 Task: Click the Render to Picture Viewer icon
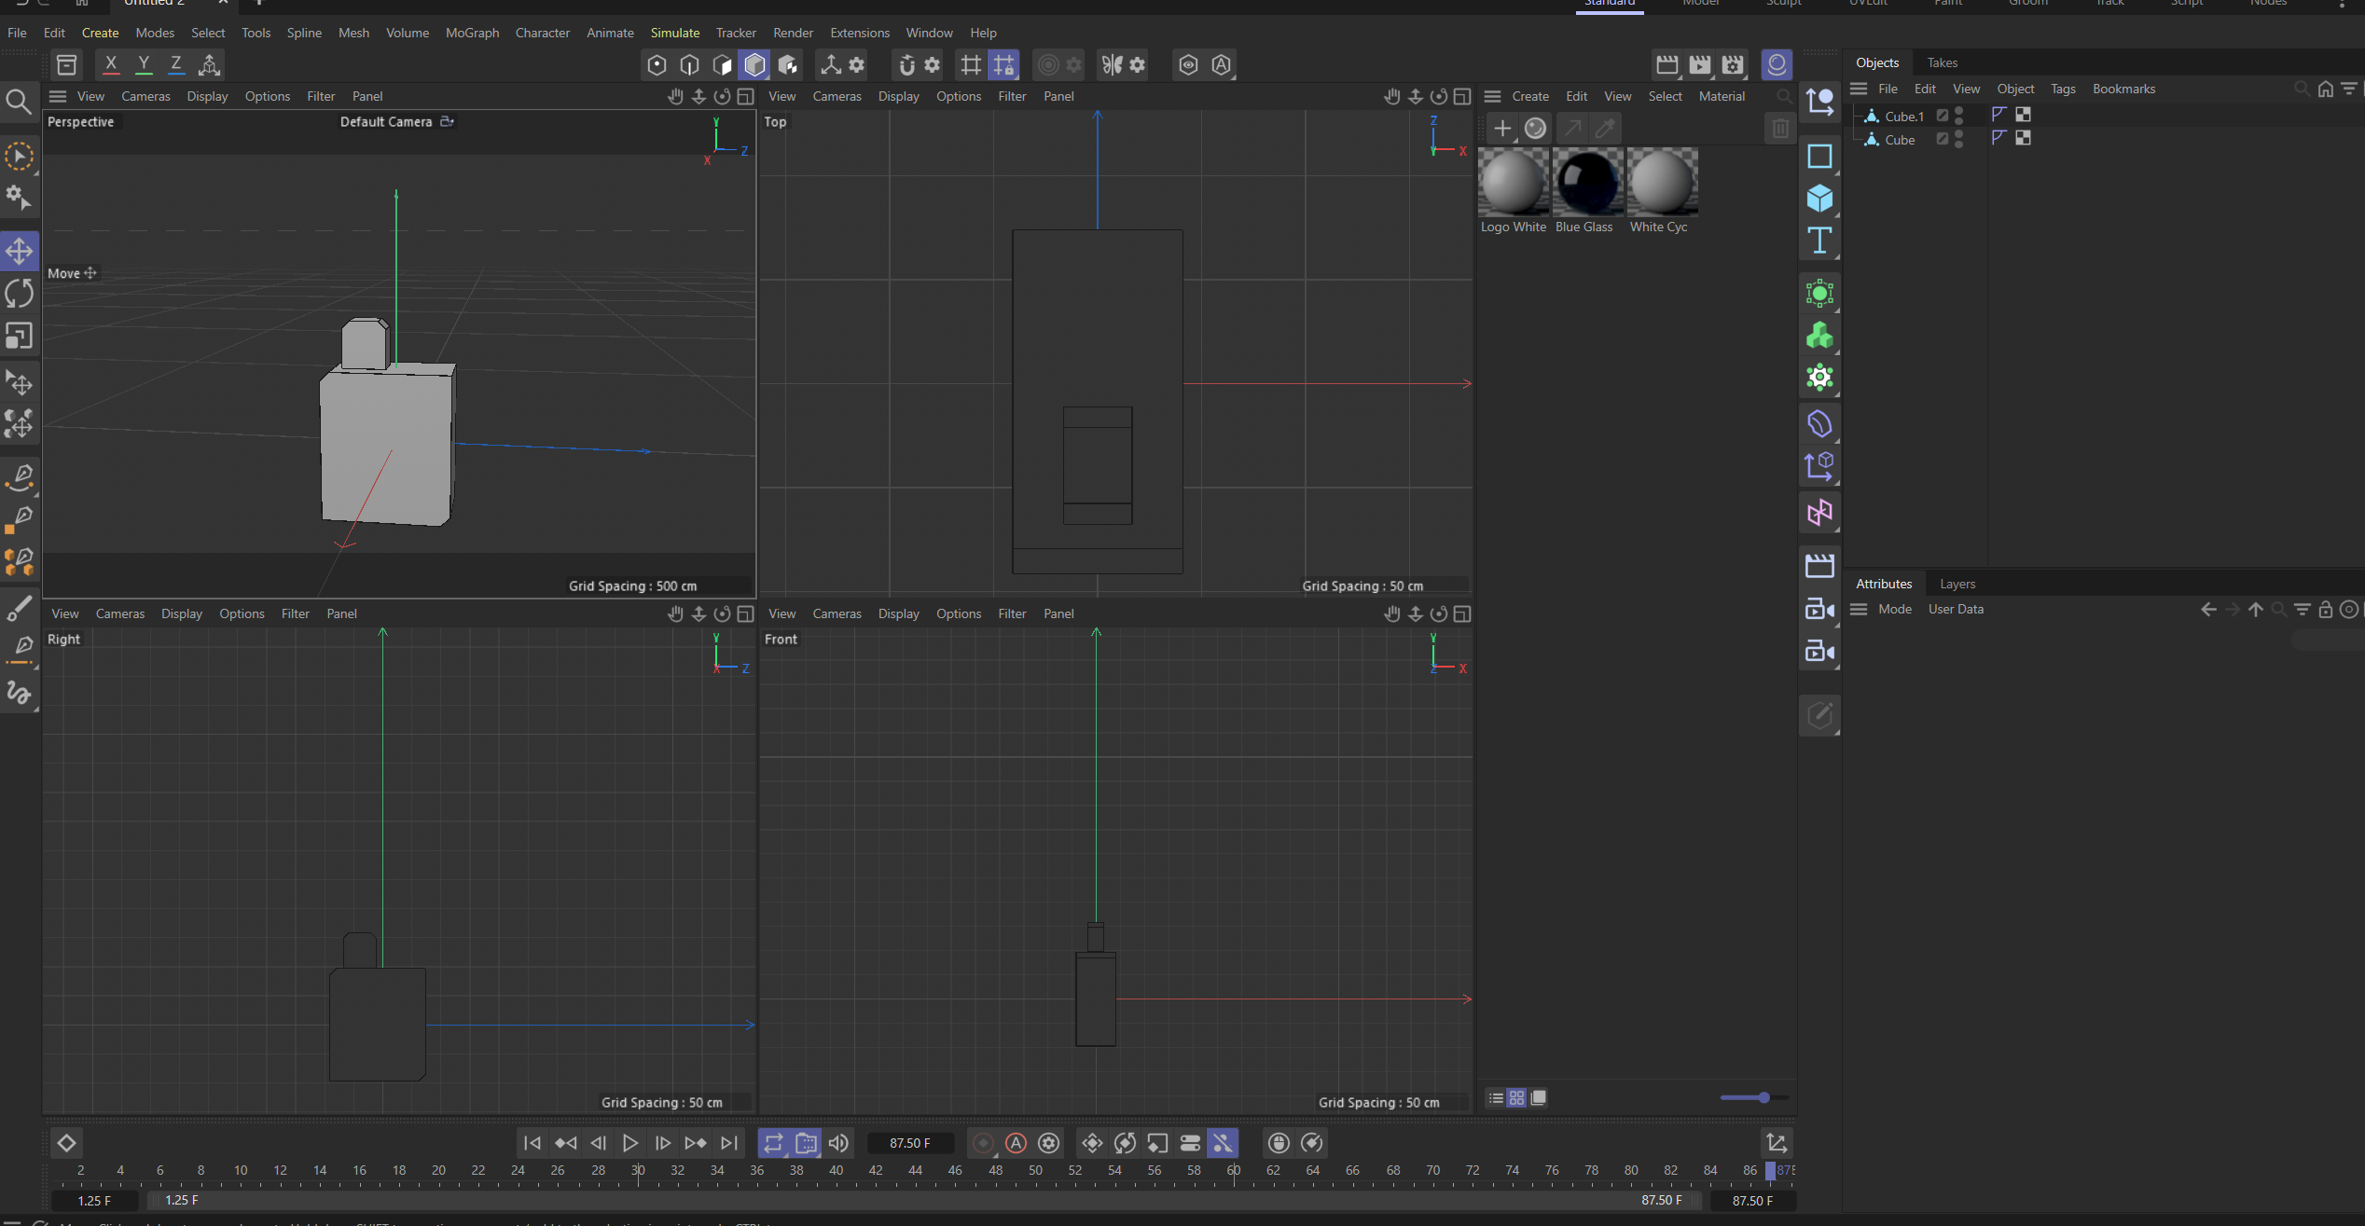pos(1699,64)
